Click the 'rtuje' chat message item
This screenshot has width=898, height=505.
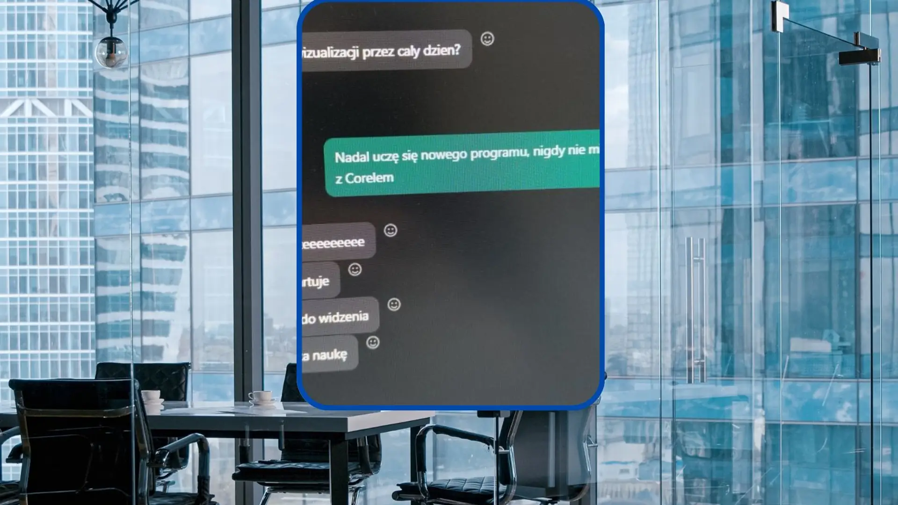(315, 281)
